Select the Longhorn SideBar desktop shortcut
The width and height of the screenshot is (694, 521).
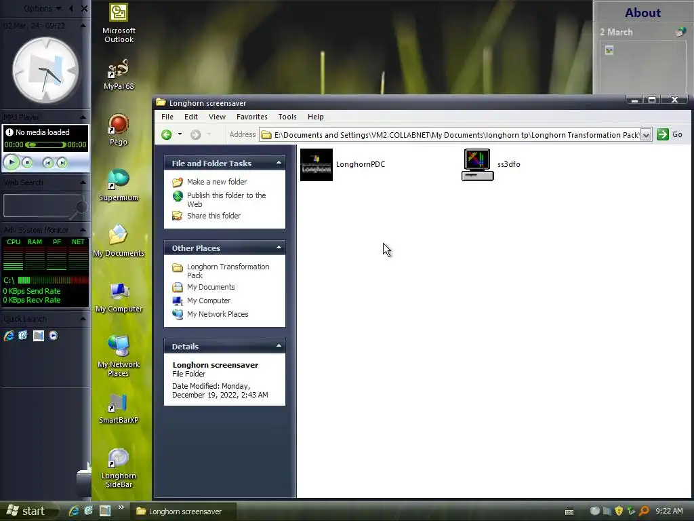(119, 468)
